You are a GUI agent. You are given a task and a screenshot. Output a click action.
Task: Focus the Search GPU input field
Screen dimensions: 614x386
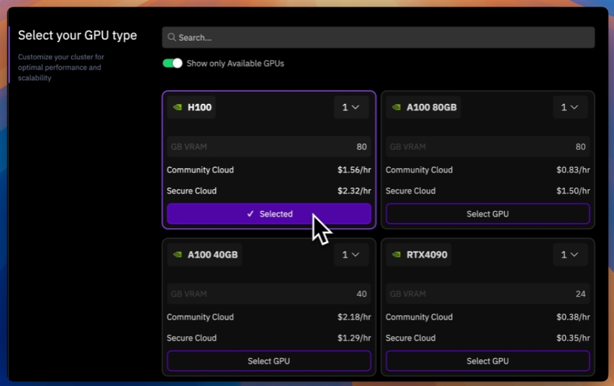(378, 37)
